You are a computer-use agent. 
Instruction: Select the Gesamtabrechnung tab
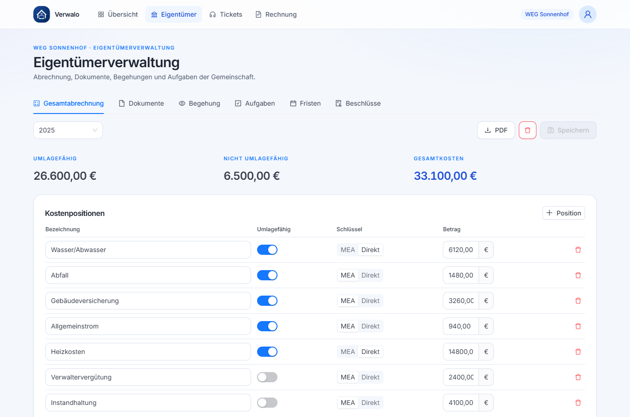tap(69, 103)
